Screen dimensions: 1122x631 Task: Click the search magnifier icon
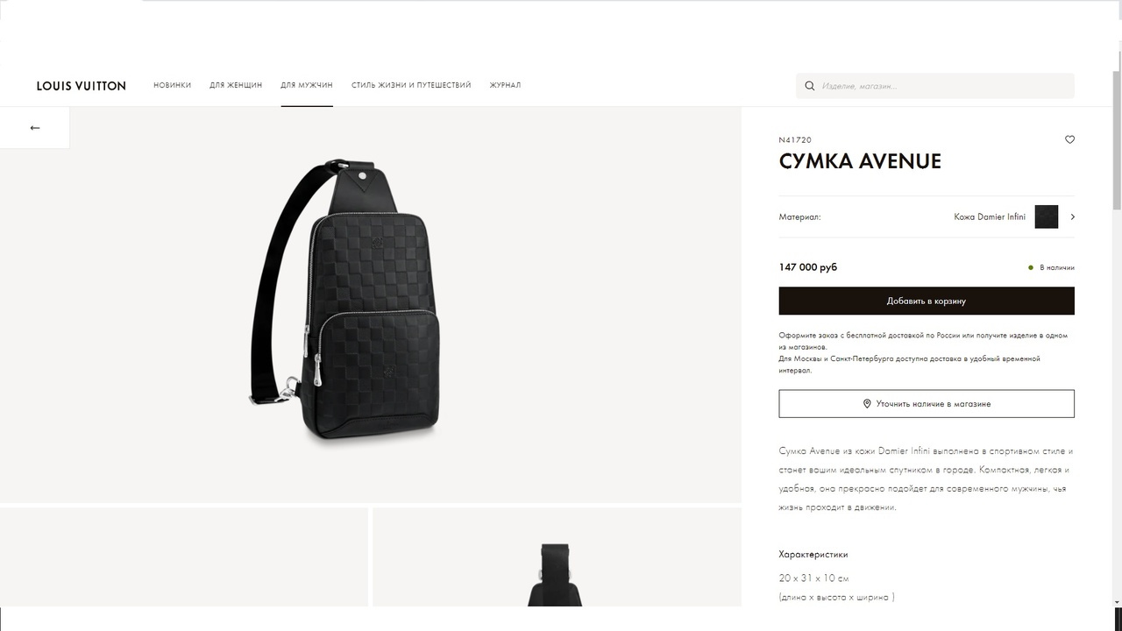(810, 86)
